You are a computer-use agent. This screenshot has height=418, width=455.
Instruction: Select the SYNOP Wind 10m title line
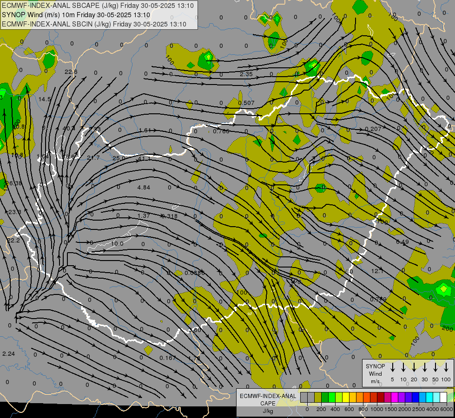[76, 15]
